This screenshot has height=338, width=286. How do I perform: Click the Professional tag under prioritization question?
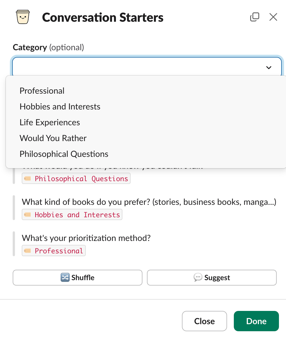click(59, 251)
